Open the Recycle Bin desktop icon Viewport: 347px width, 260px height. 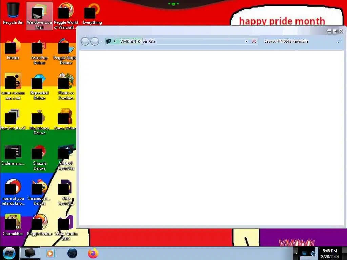[x=13, y=14]
